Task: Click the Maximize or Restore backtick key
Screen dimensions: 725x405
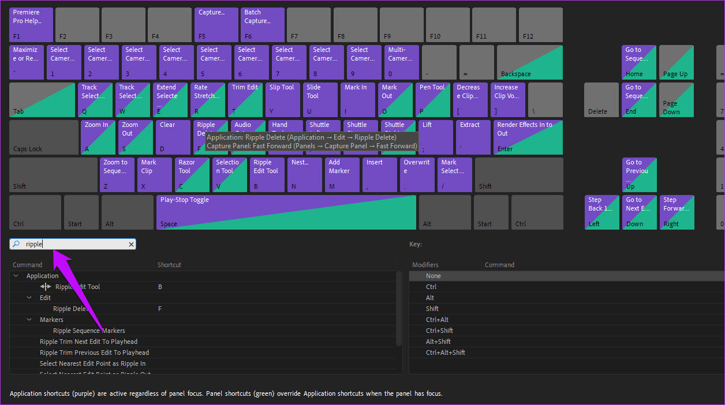Action: click(x=27, y=62)
